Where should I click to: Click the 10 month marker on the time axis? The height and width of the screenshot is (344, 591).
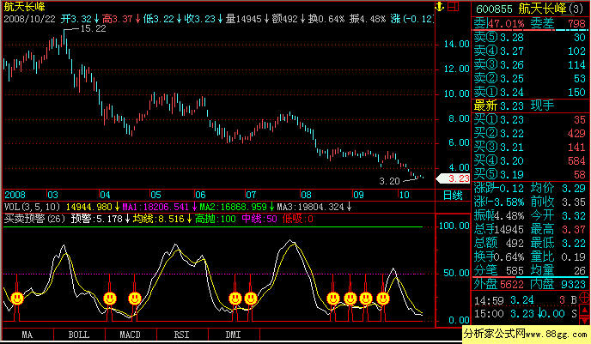tap(404, 195)
